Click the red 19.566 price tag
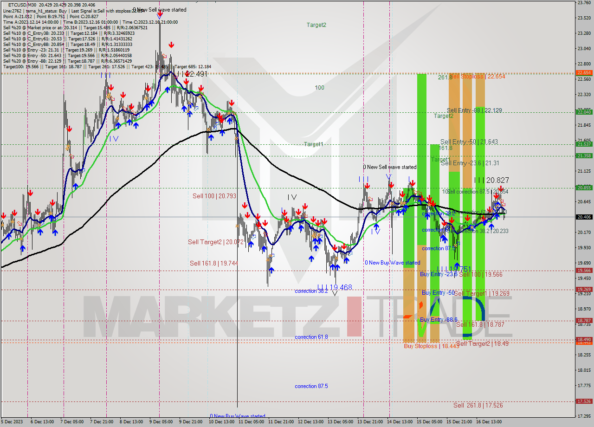The width and height of the screenshot is (594, 427). point(584,270)
